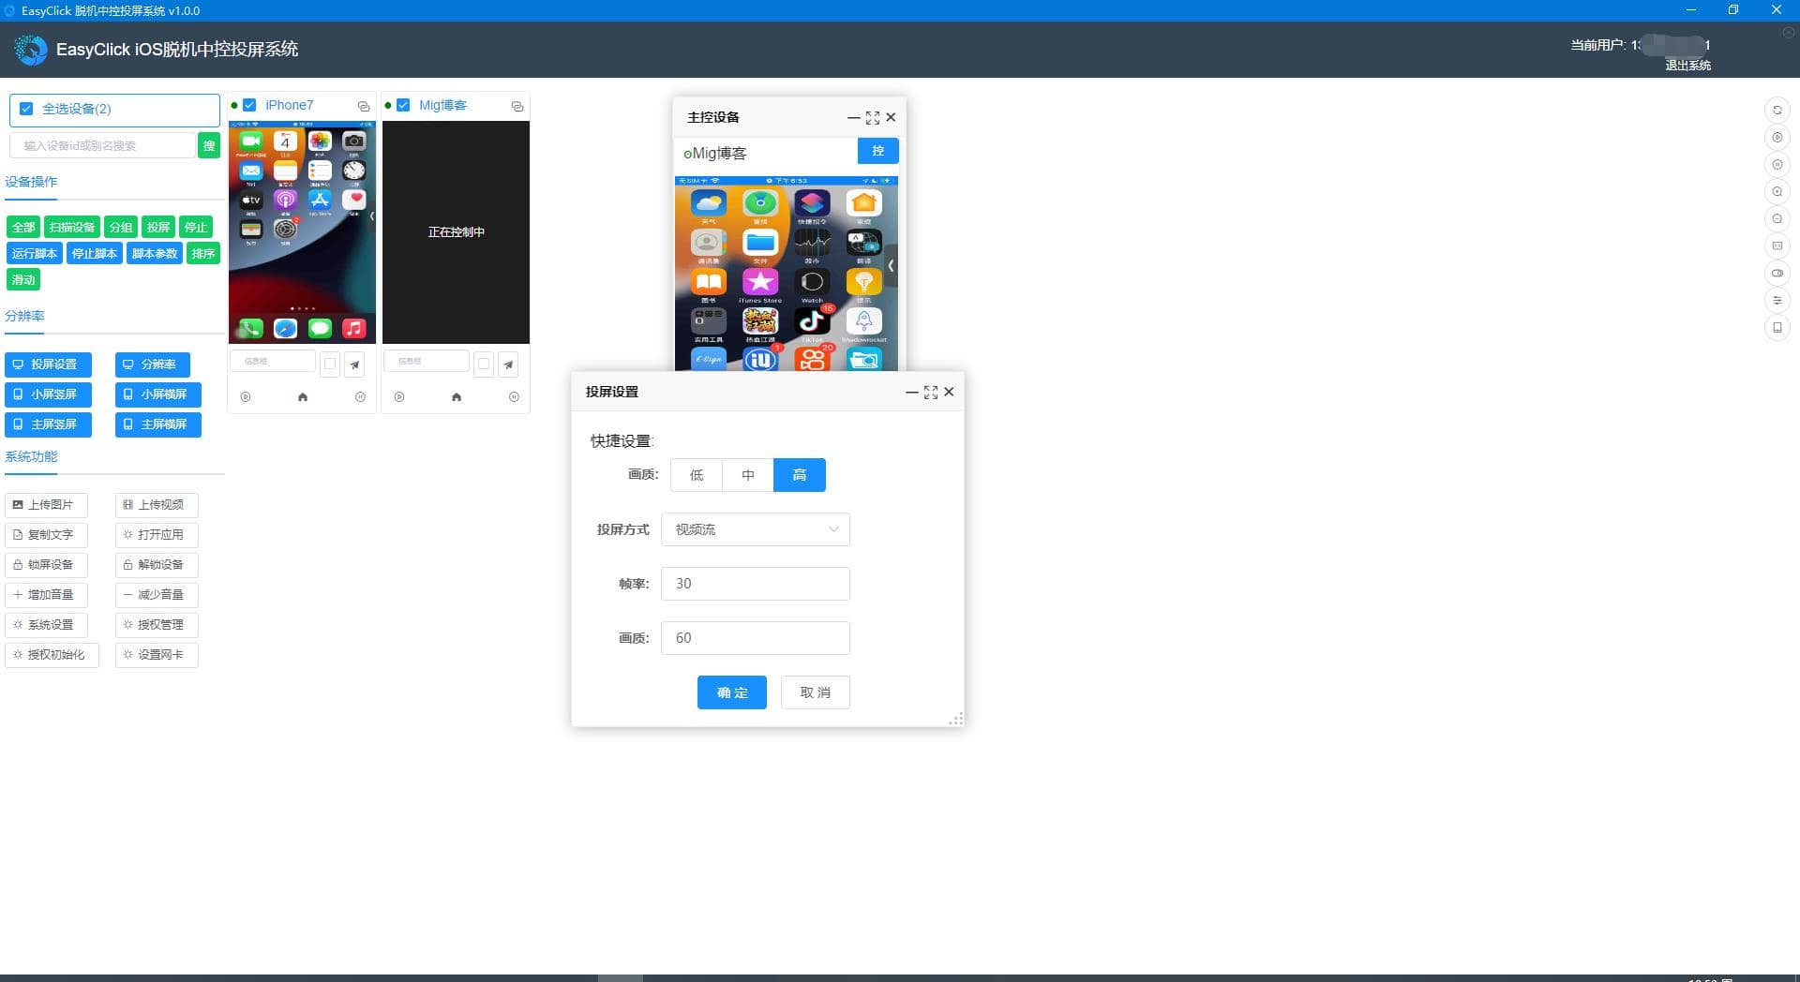Open the 投屏方式 视频流 dropdown

(x=756, y=529)
